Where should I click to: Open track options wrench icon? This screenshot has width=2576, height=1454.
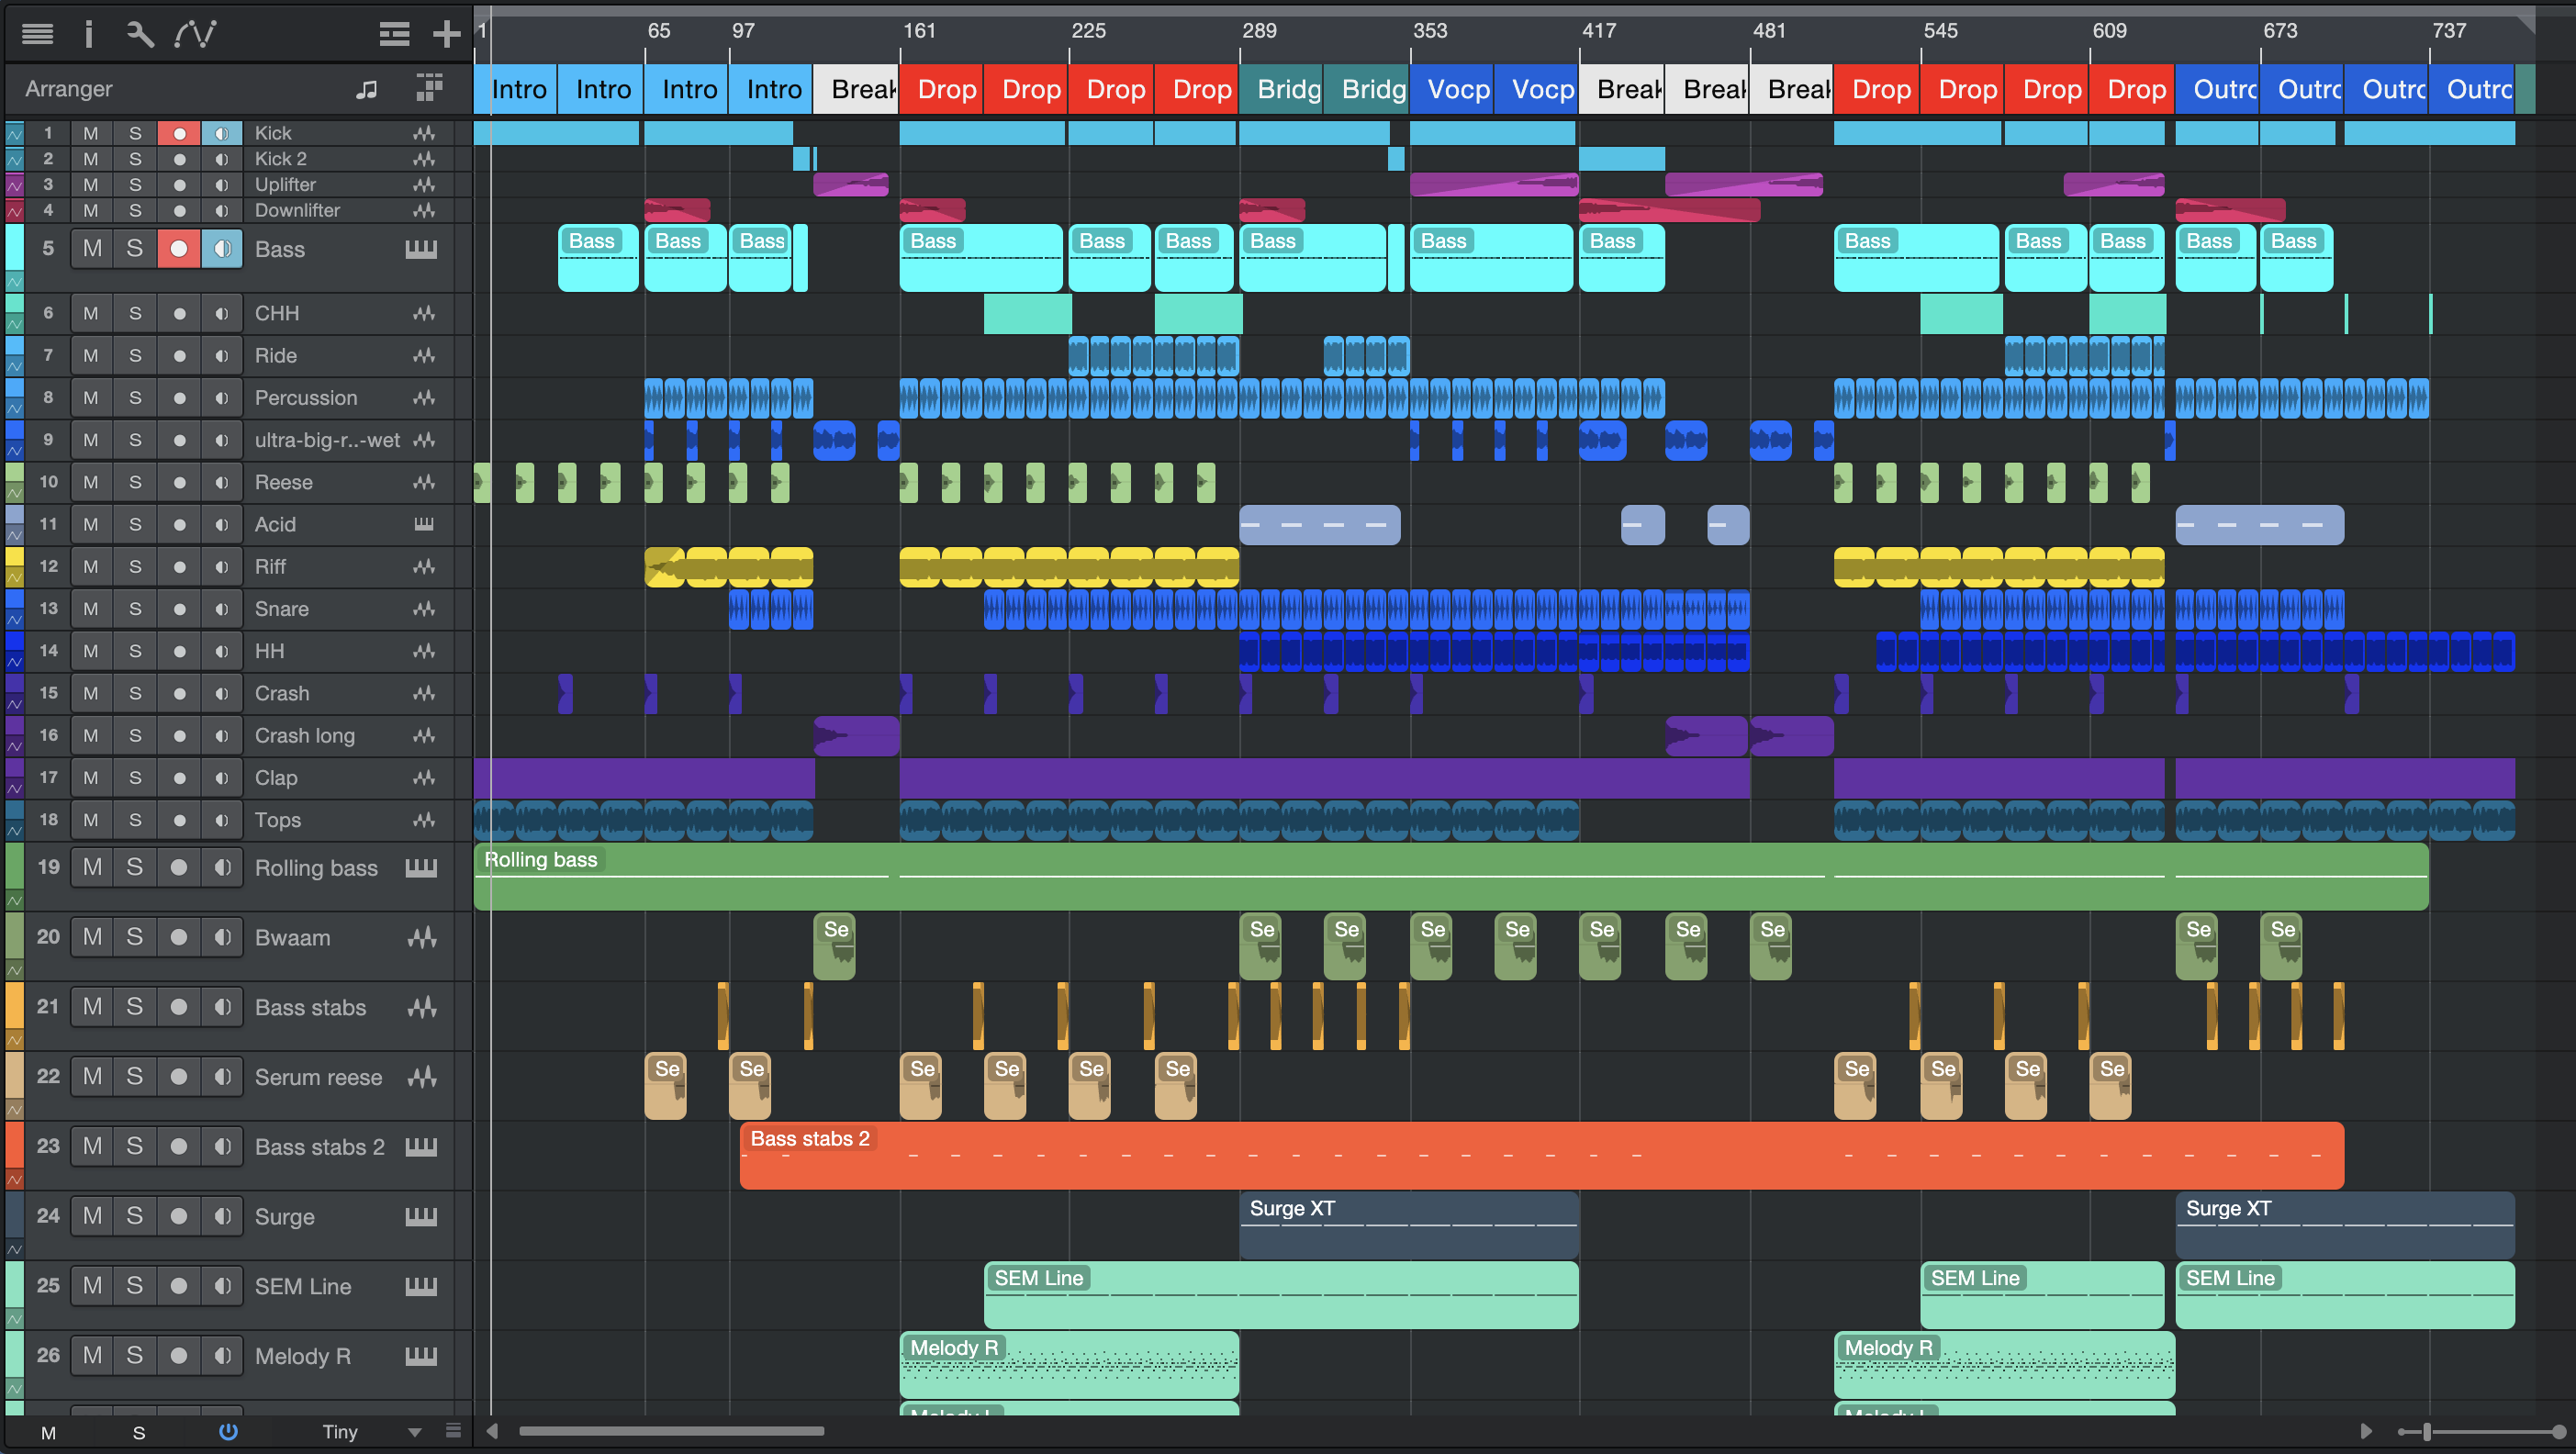point(140,34)
